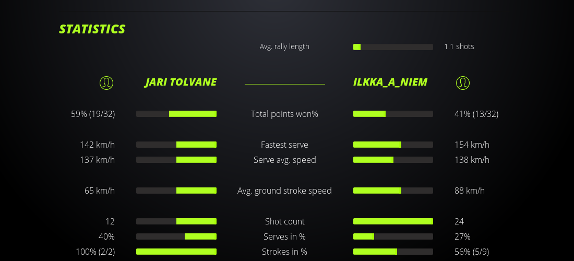Screen dimensions: 574x261
Task: Click Jari's Total points won bar
Action: coord(176,114)
